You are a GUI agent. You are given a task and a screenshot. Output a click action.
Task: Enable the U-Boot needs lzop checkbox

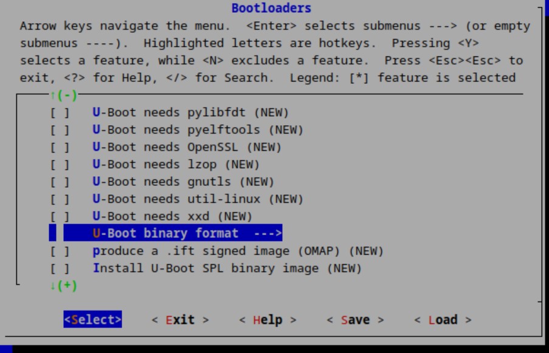point(60,164)
